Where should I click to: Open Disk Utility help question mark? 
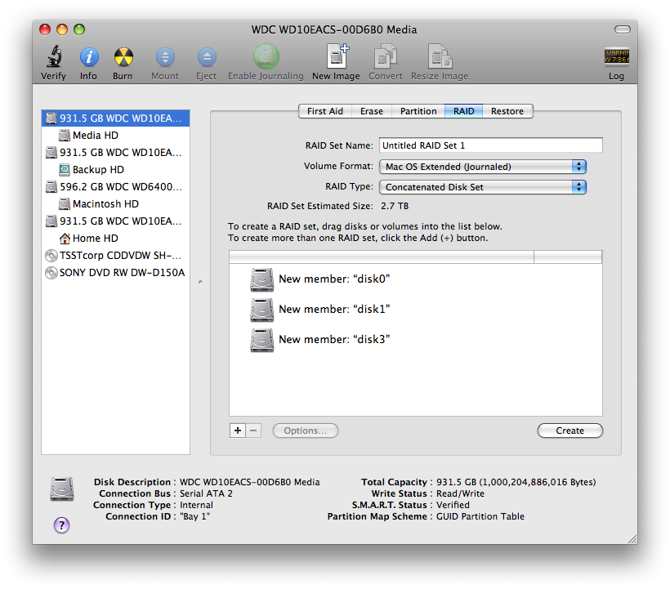tap(61, 525)
